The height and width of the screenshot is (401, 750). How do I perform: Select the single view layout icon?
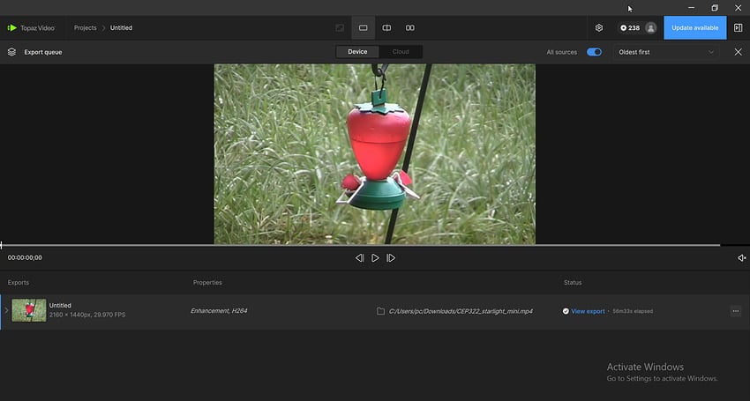[x=363, y=27]
